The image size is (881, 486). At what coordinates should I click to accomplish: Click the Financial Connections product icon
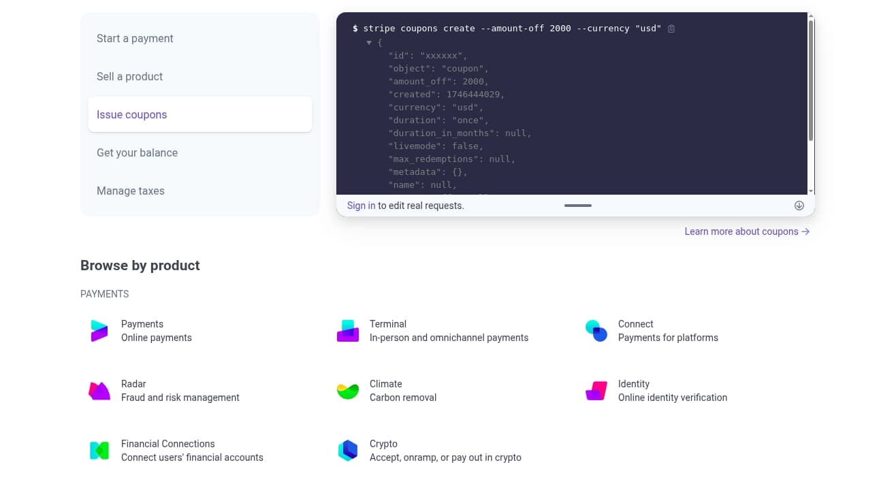pyautogui.click(x=99, y=451)
